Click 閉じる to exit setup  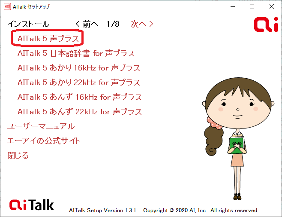[x=18, y=156]
